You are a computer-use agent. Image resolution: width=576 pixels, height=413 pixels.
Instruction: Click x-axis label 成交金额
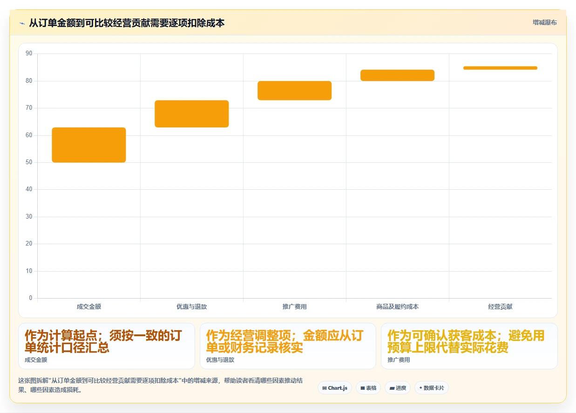[89, 306]
